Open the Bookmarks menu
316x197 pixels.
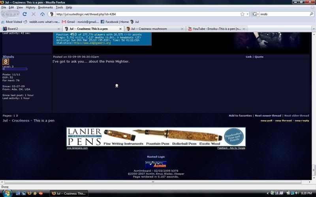tap(45, 7)
